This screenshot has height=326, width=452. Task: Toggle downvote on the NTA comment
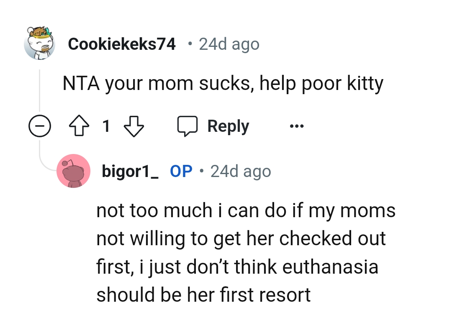click(x=134, y=126)
